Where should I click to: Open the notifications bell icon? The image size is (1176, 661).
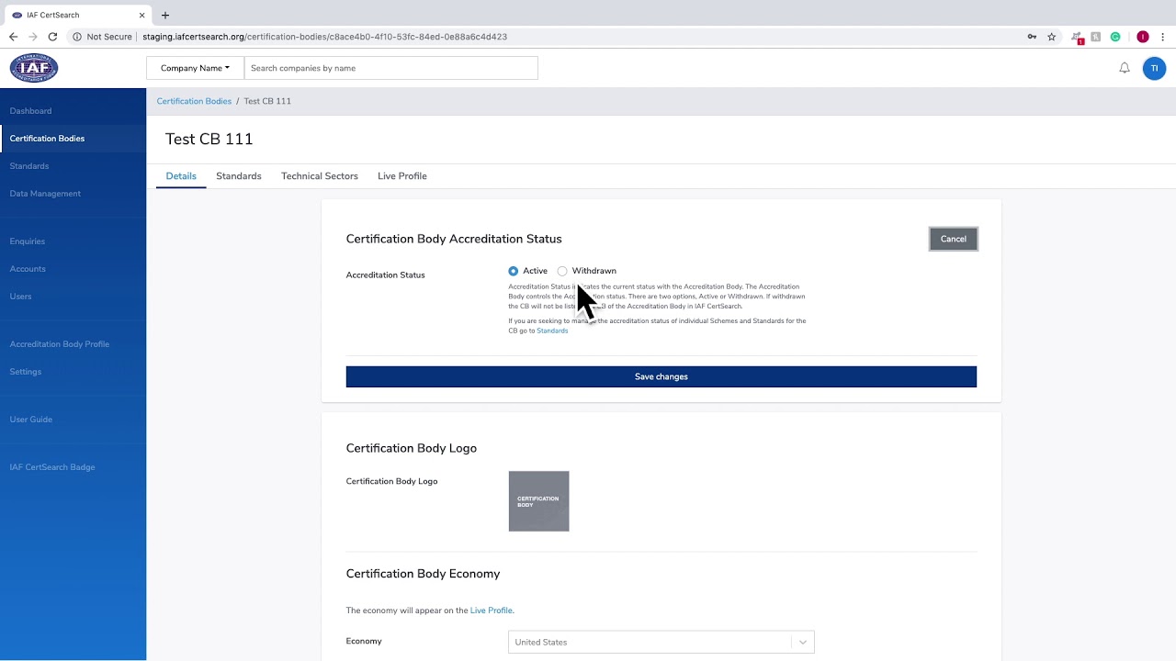(x=1124, y=68)
